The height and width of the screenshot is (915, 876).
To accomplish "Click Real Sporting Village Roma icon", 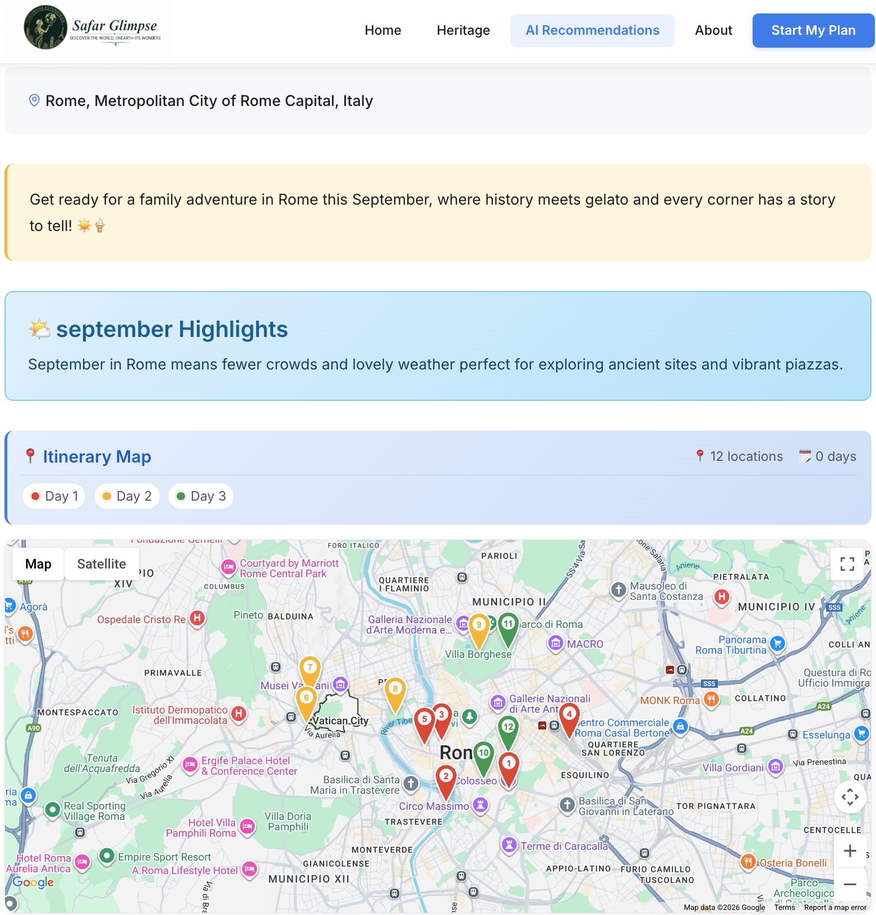I will (53, 810).
